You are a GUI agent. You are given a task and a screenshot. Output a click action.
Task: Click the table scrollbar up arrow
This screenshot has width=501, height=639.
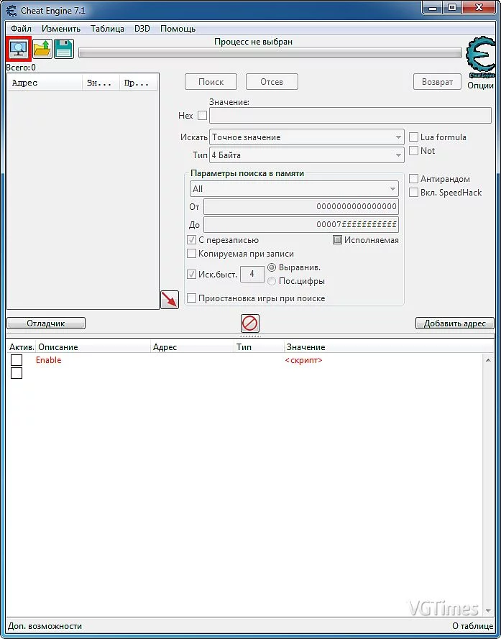click(x=488, y=360)
